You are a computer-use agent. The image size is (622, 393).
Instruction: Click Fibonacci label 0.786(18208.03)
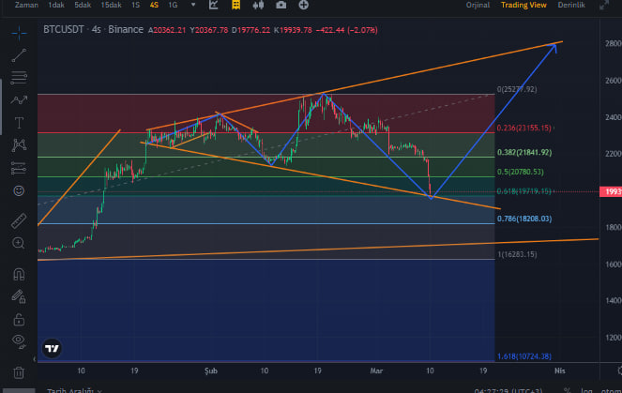[x=524, y=219]
